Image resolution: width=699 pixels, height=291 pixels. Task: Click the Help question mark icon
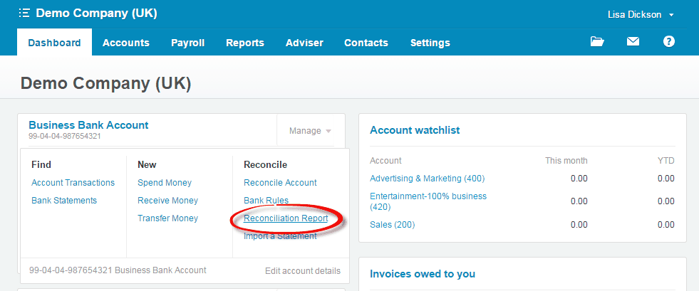point(668,42)
